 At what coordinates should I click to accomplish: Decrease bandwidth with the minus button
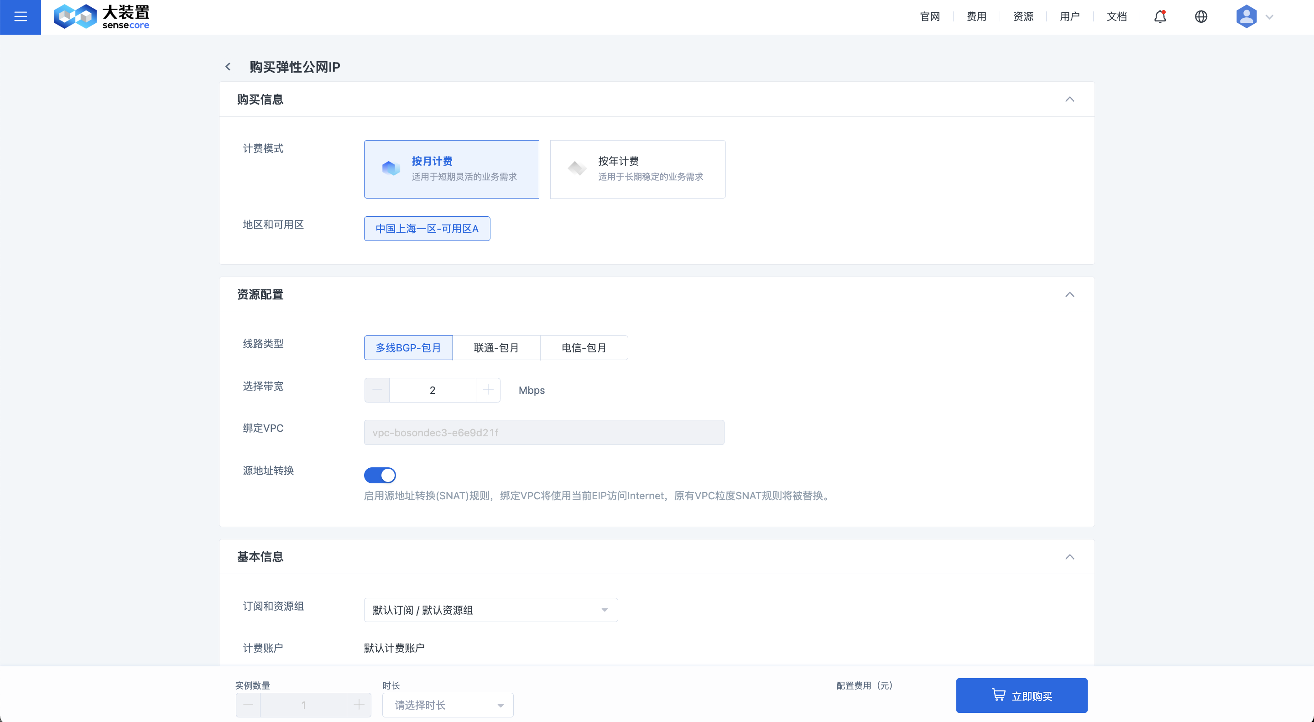coord(377,390)
